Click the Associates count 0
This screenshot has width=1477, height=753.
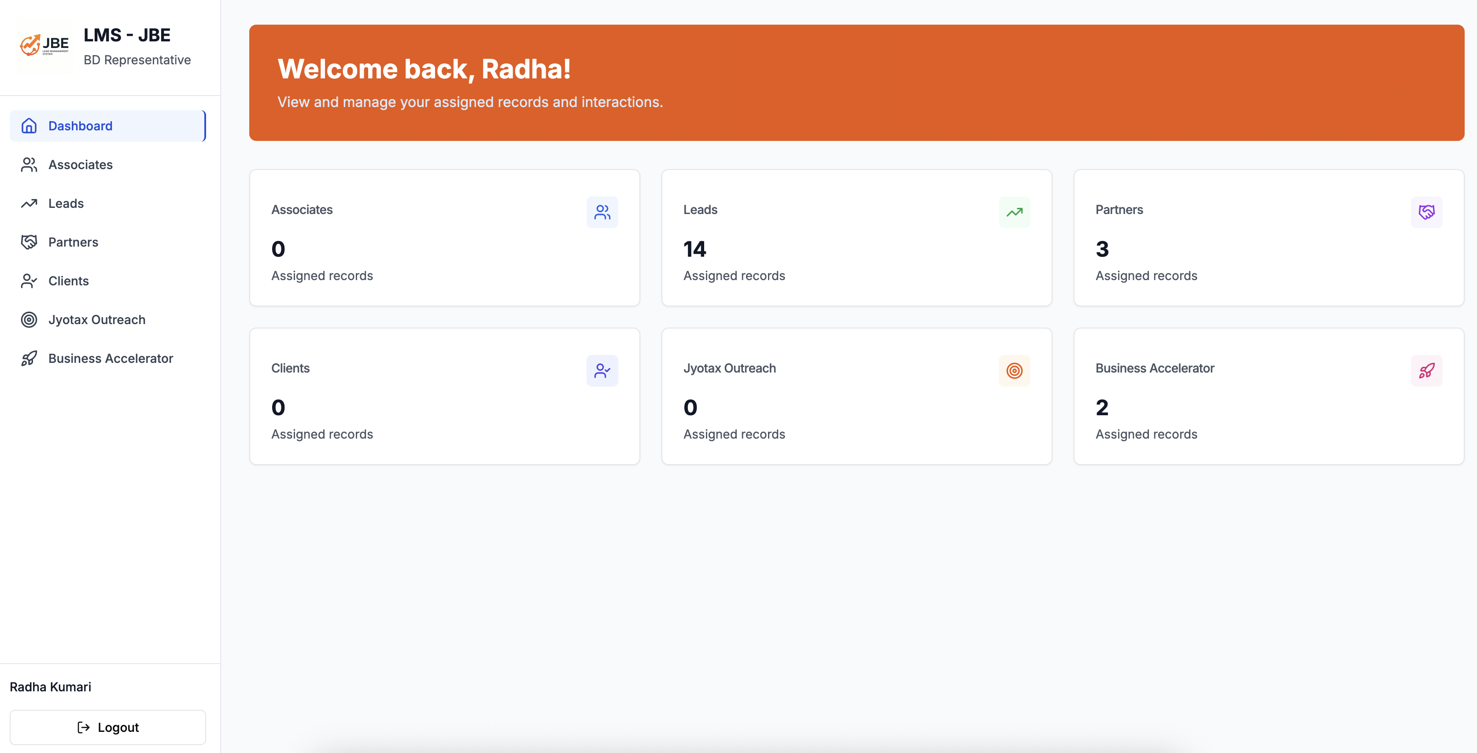pos(278,249)
